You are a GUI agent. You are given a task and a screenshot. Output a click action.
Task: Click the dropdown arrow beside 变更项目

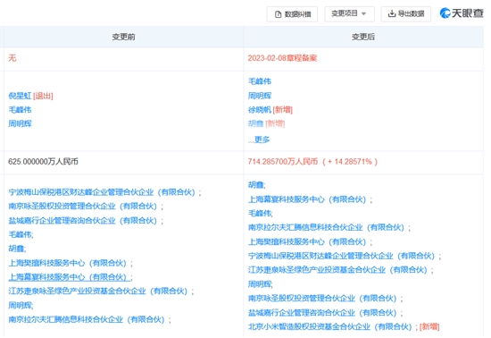(x=363, y=13)
